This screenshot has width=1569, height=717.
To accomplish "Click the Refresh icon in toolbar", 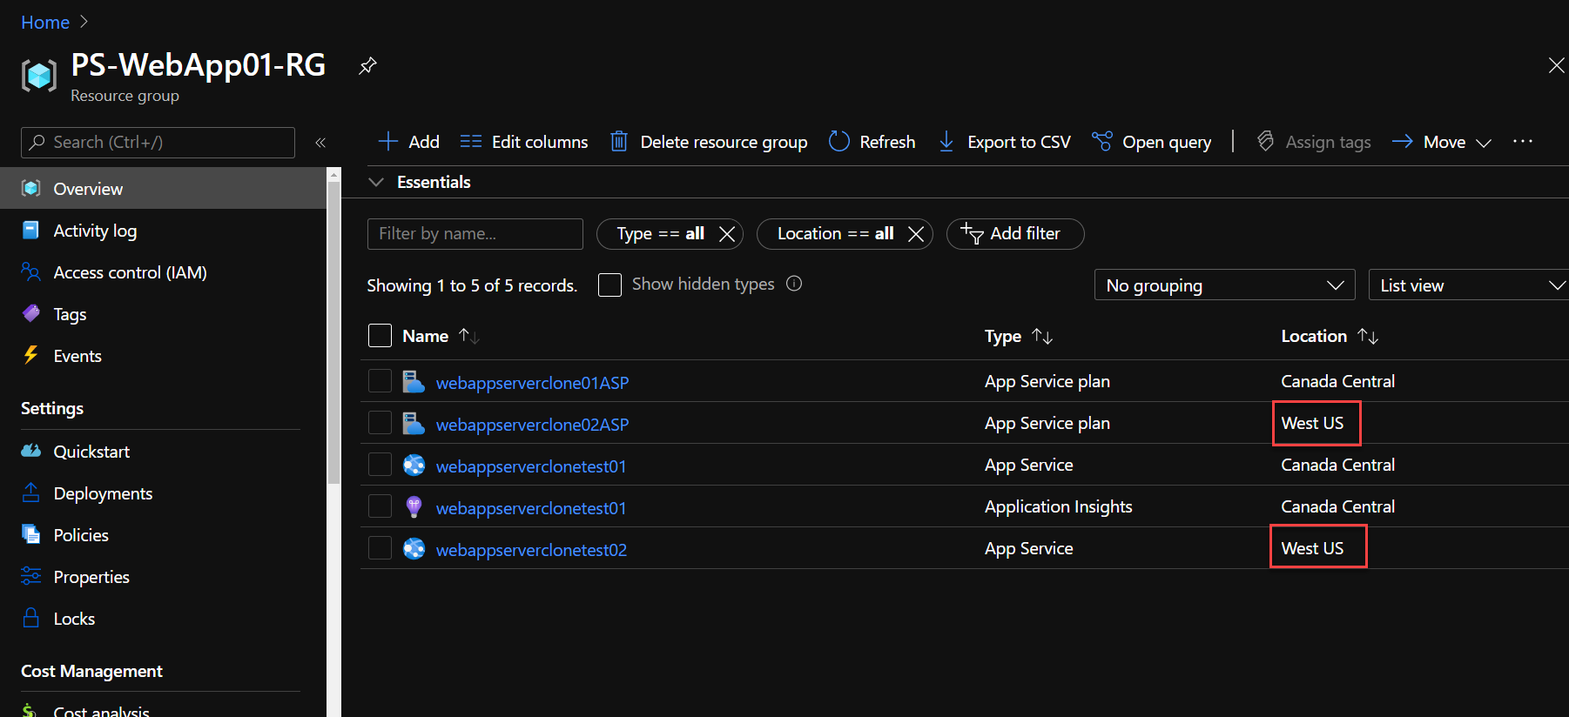I will pyautogui.click(x=838, y=142).
